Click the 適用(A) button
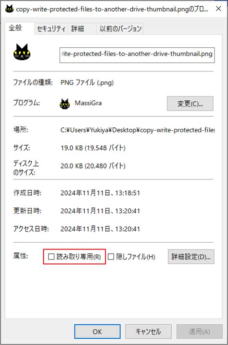This screenshot has height=345, width=228. 200,331
